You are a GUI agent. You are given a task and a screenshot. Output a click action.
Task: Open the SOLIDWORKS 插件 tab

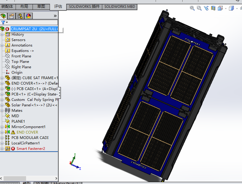(x=84, y=7)
